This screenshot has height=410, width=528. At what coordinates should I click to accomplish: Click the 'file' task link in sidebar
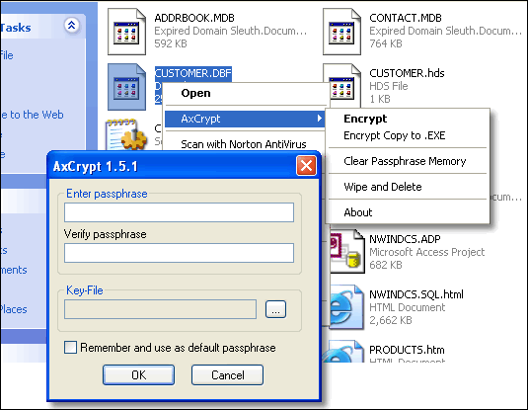click(x=7, y=55)
